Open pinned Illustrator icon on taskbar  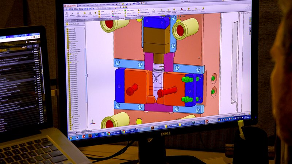coord(90,136)
